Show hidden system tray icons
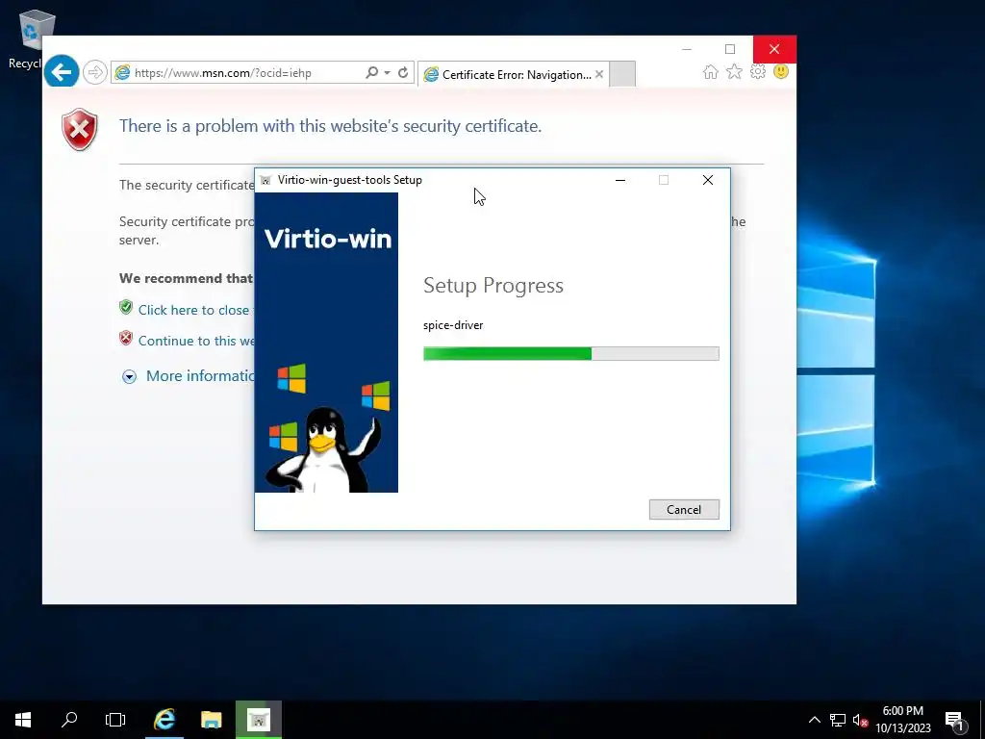Screen dimensions: 985x739 [x=814, y=720]
